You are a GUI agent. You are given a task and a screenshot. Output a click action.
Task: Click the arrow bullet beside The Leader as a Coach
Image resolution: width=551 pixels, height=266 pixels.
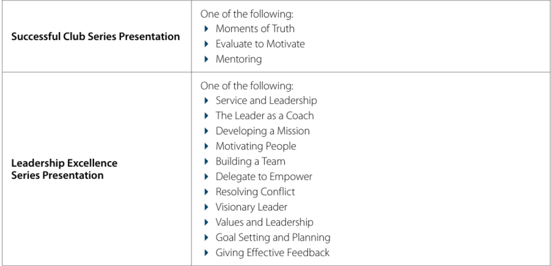point(206,116)
